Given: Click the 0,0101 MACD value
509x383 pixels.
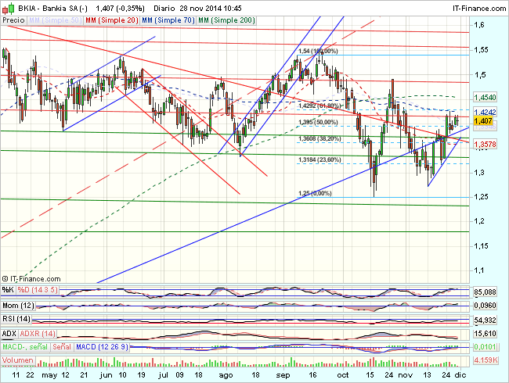Looking at the screenshot, I should (x=486, y=347).
